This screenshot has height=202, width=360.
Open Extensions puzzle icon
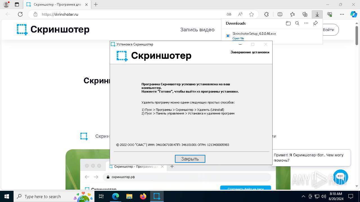(x=266, y=14)
